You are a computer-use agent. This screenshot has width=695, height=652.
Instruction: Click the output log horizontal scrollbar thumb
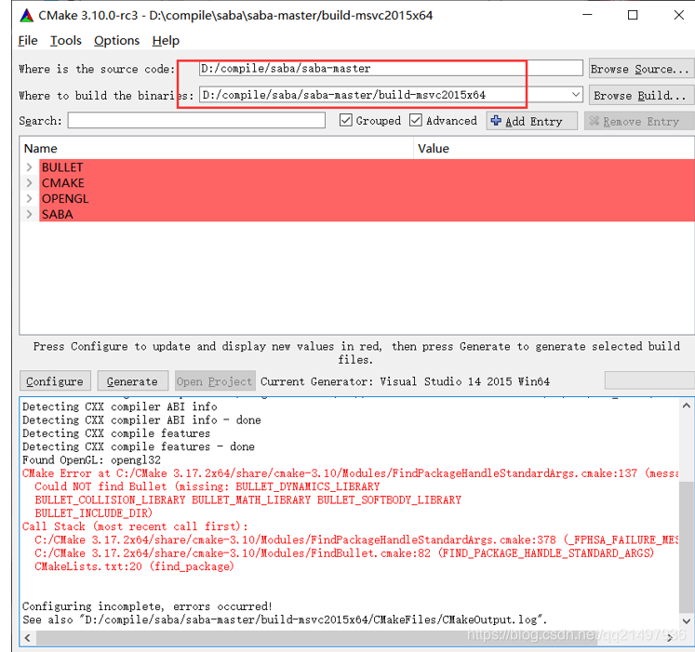coord(317,638)
